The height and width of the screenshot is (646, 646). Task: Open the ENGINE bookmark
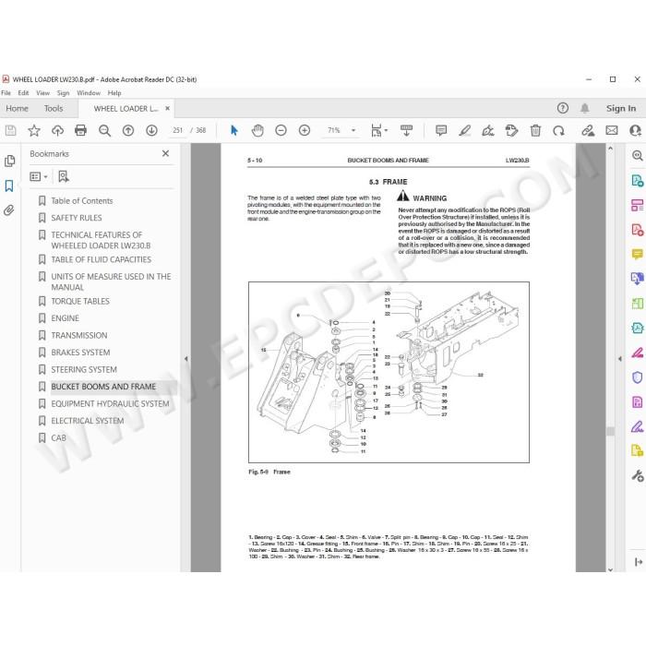(66, 318)
